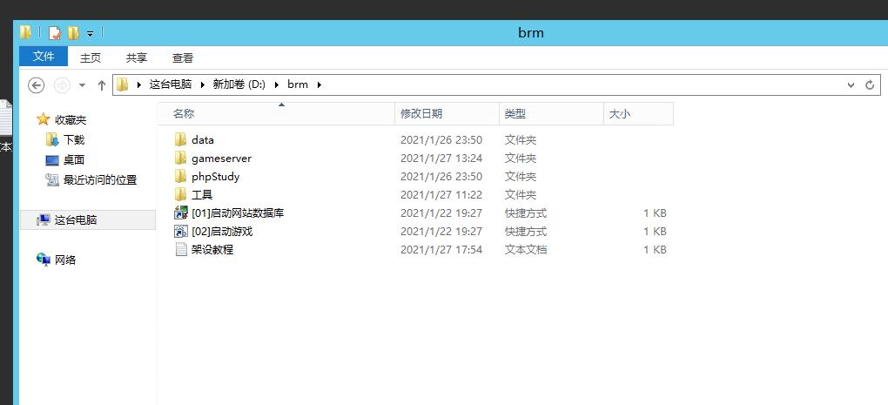Click the back navigation arrow
This screenshot has width=888, height=405.
click(36, 84)
